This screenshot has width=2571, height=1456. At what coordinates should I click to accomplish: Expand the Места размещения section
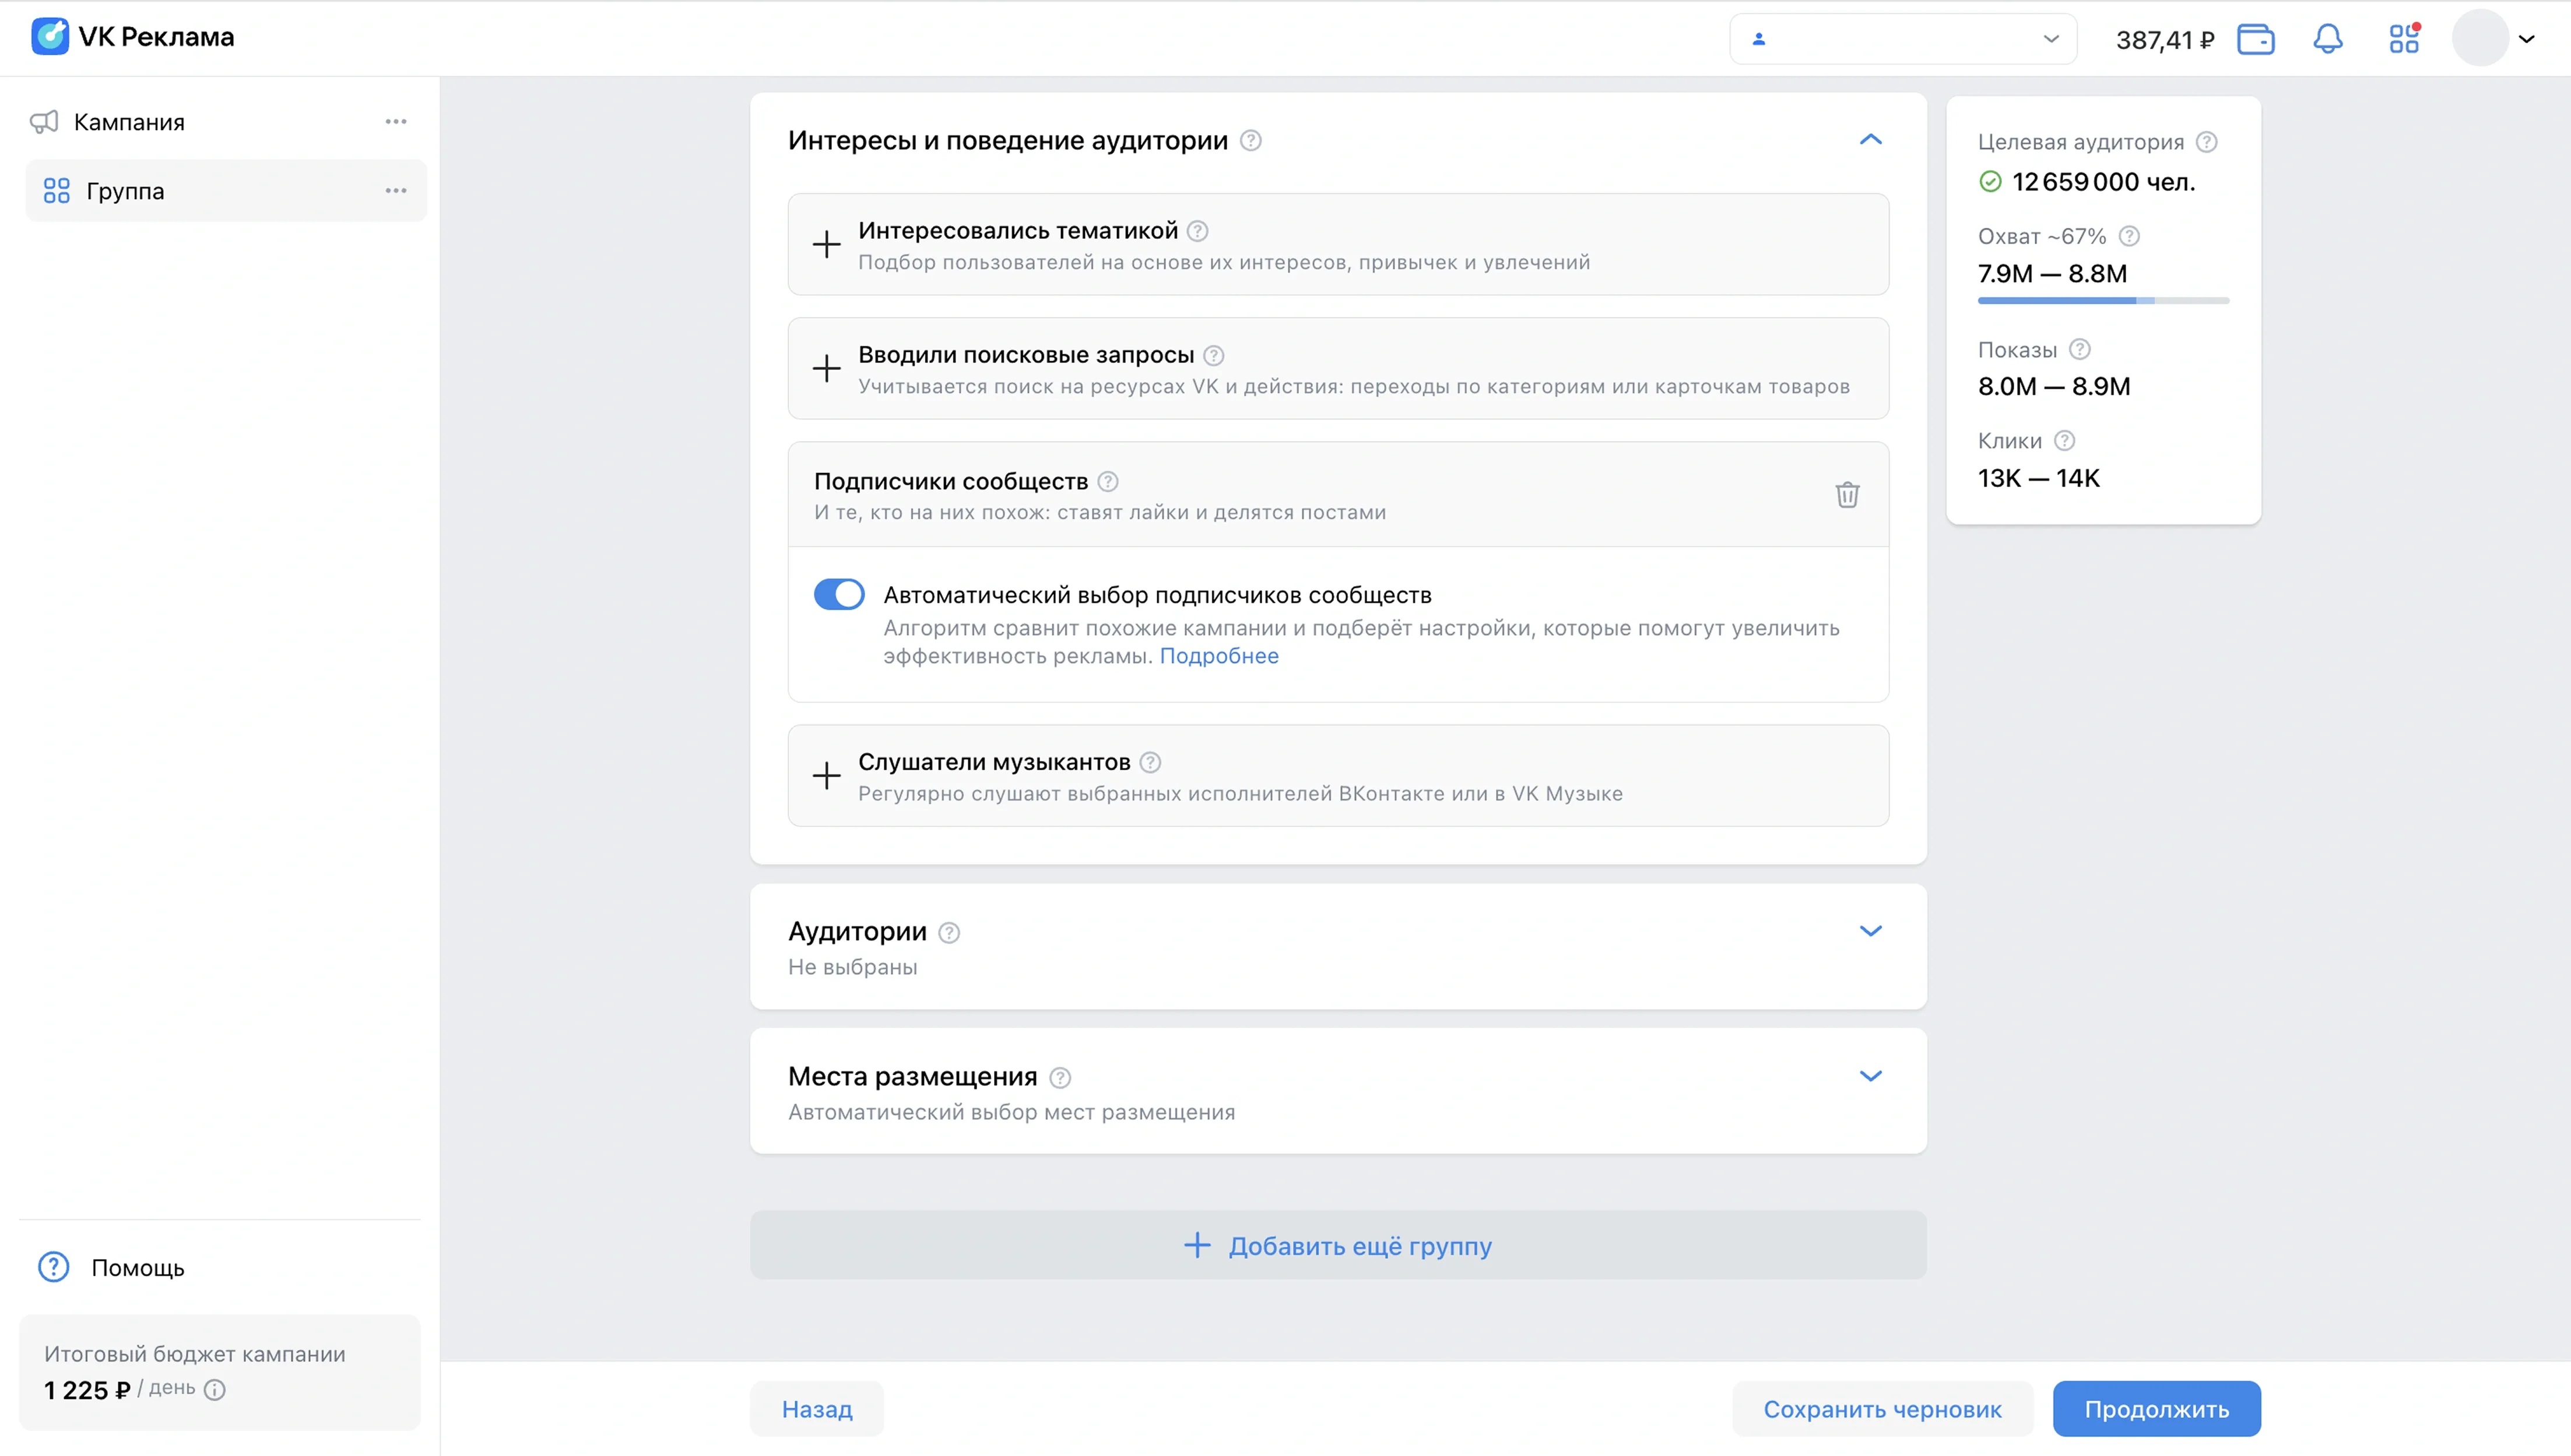(1870, 1076)
